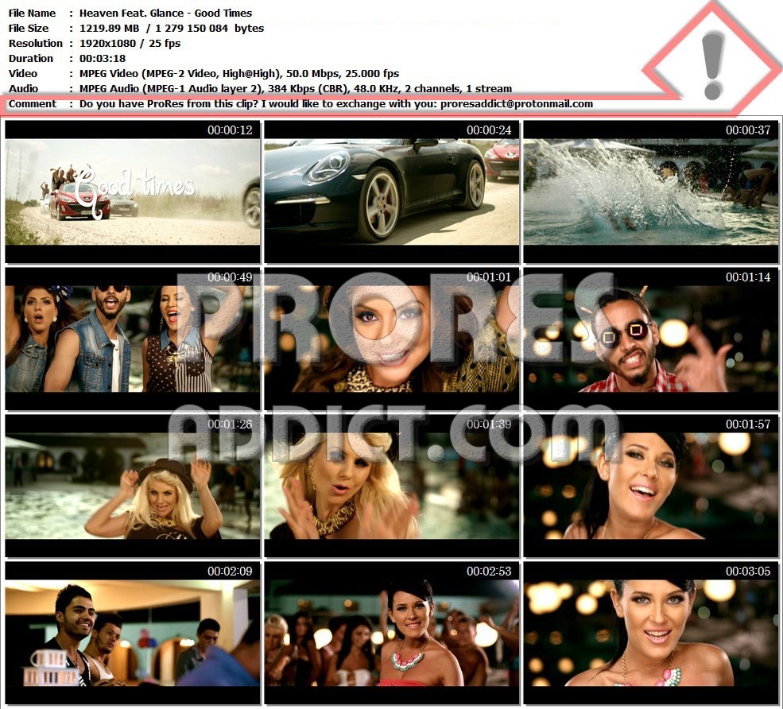Select the thumbnail of men at 00:02:09
783x709 pixels.
click(133, 633)
